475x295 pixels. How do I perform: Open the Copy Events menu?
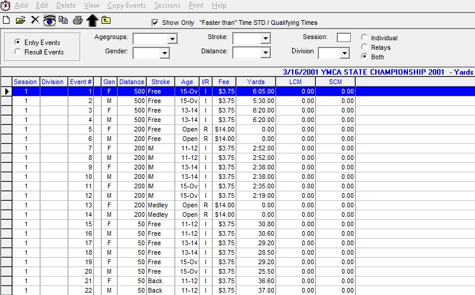pos(126,5)
